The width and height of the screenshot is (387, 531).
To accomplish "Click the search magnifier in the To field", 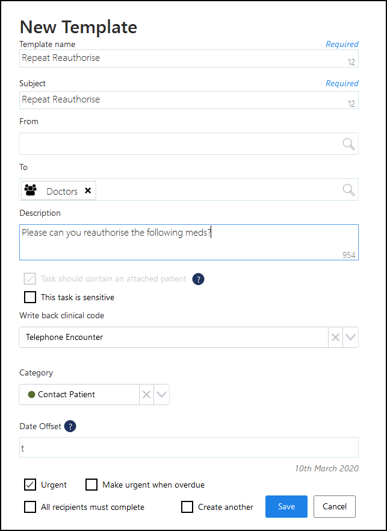I will click(x=348, y=190).
